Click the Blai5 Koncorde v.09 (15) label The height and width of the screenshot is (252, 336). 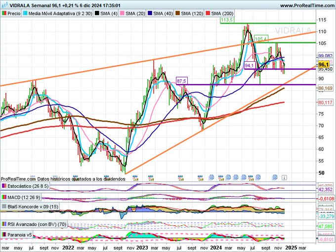tap(33, 207)
